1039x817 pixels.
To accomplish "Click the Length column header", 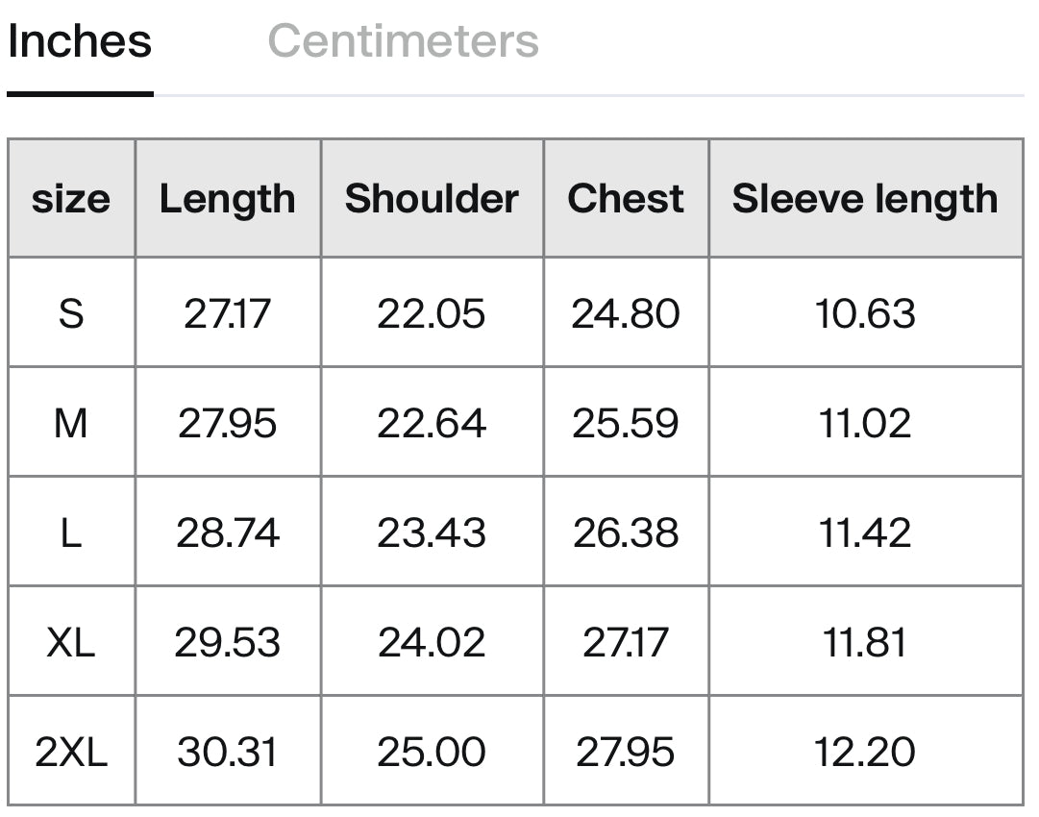I will coord(228,199).
